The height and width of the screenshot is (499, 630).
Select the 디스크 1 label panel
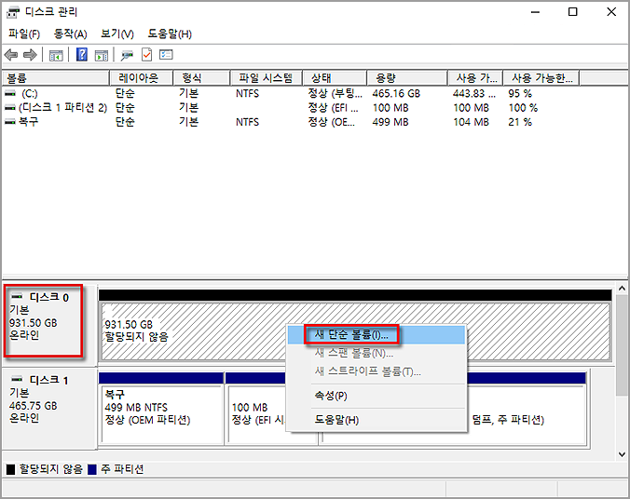tap(49, 407)
